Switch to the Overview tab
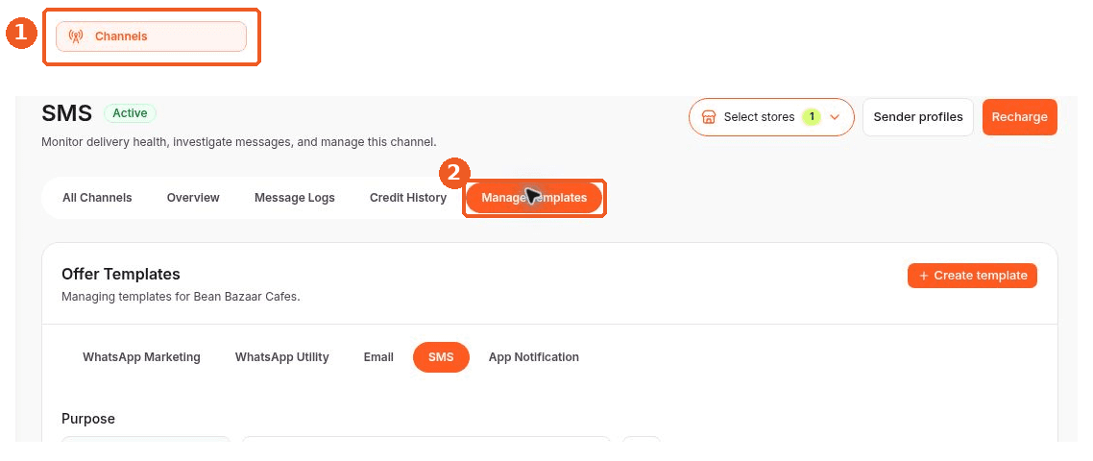The width and height of the screenshot is (1093, 461). coord(193,198)
